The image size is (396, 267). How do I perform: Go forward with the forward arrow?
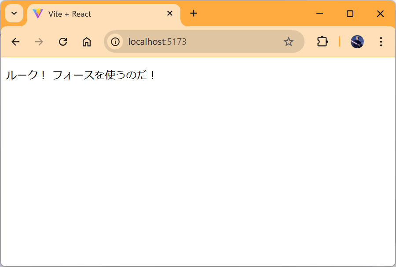click(x=39, y=42)
